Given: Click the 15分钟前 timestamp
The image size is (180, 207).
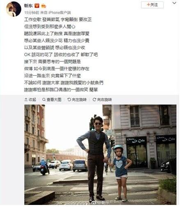Looking at the screenshot, I should (32, 13).
